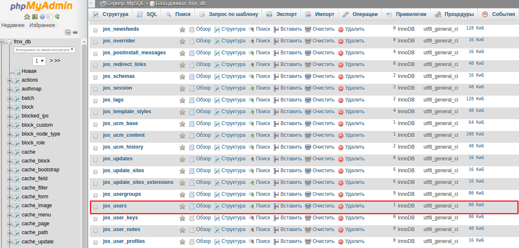The width and height of the screenshot is (519, 248).
Task: Go to next page with > link
Action: [x=51, y=61]
